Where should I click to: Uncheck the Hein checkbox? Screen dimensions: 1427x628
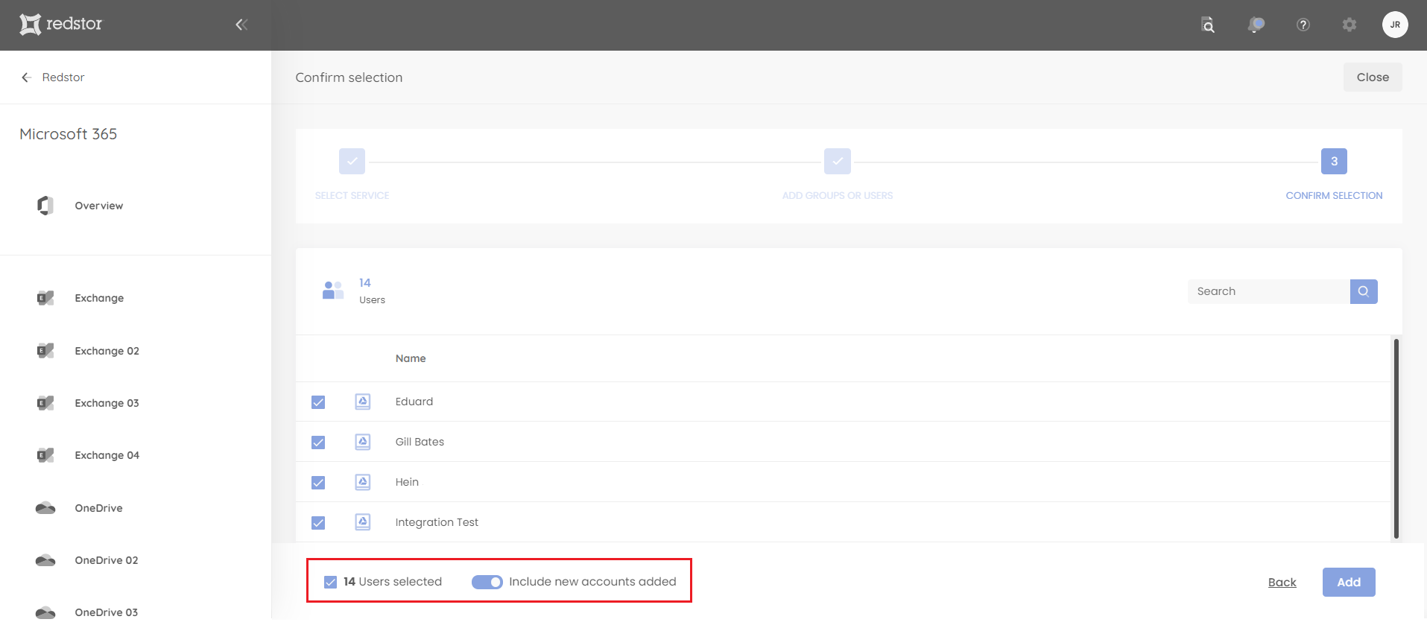[x=318, y=483]
